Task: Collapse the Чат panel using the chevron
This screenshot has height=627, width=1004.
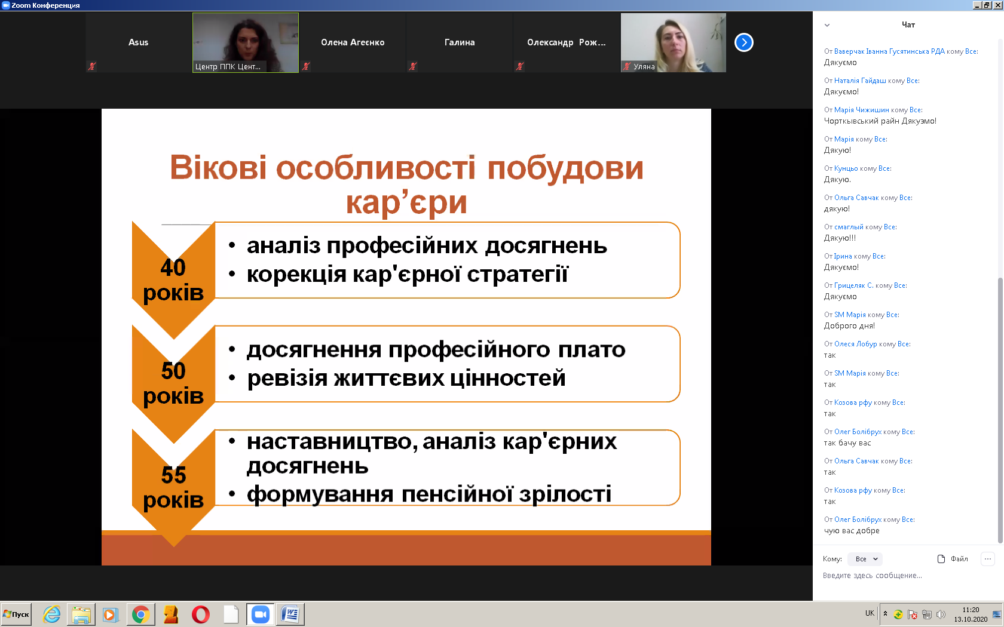Action: coord(827,25)
